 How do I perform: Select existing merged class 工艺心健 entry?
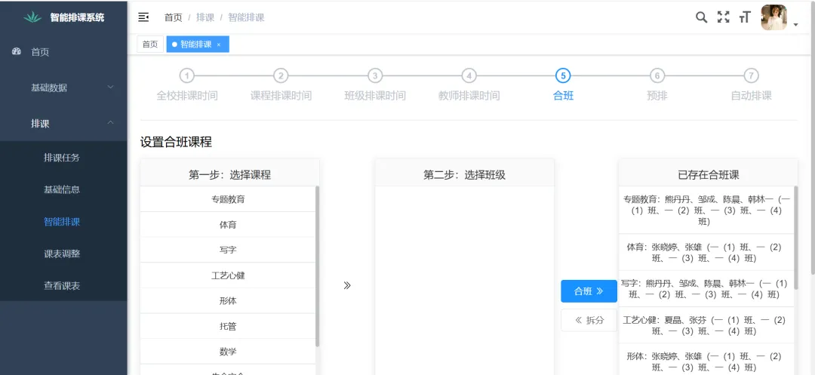tap(707, 325)
